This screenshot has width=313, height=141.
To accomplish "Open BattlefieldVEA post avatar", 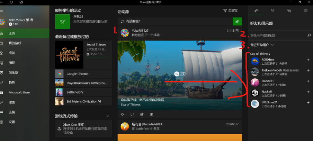I will [125, 127].
